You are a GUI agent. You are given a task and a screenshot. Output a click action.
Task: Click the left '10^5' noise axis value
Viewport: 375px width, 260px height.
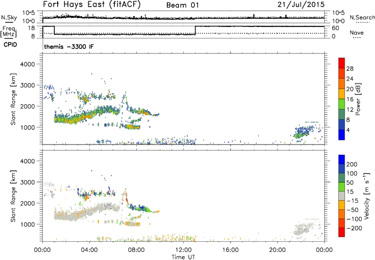tap(29, 13)
